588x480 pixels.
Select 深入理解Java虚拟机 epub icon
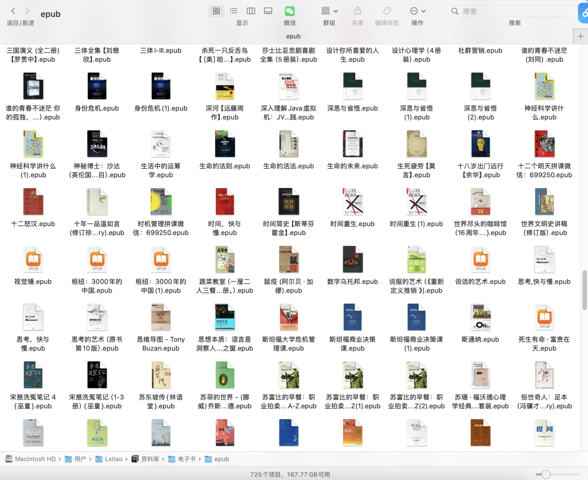point(289,86)
